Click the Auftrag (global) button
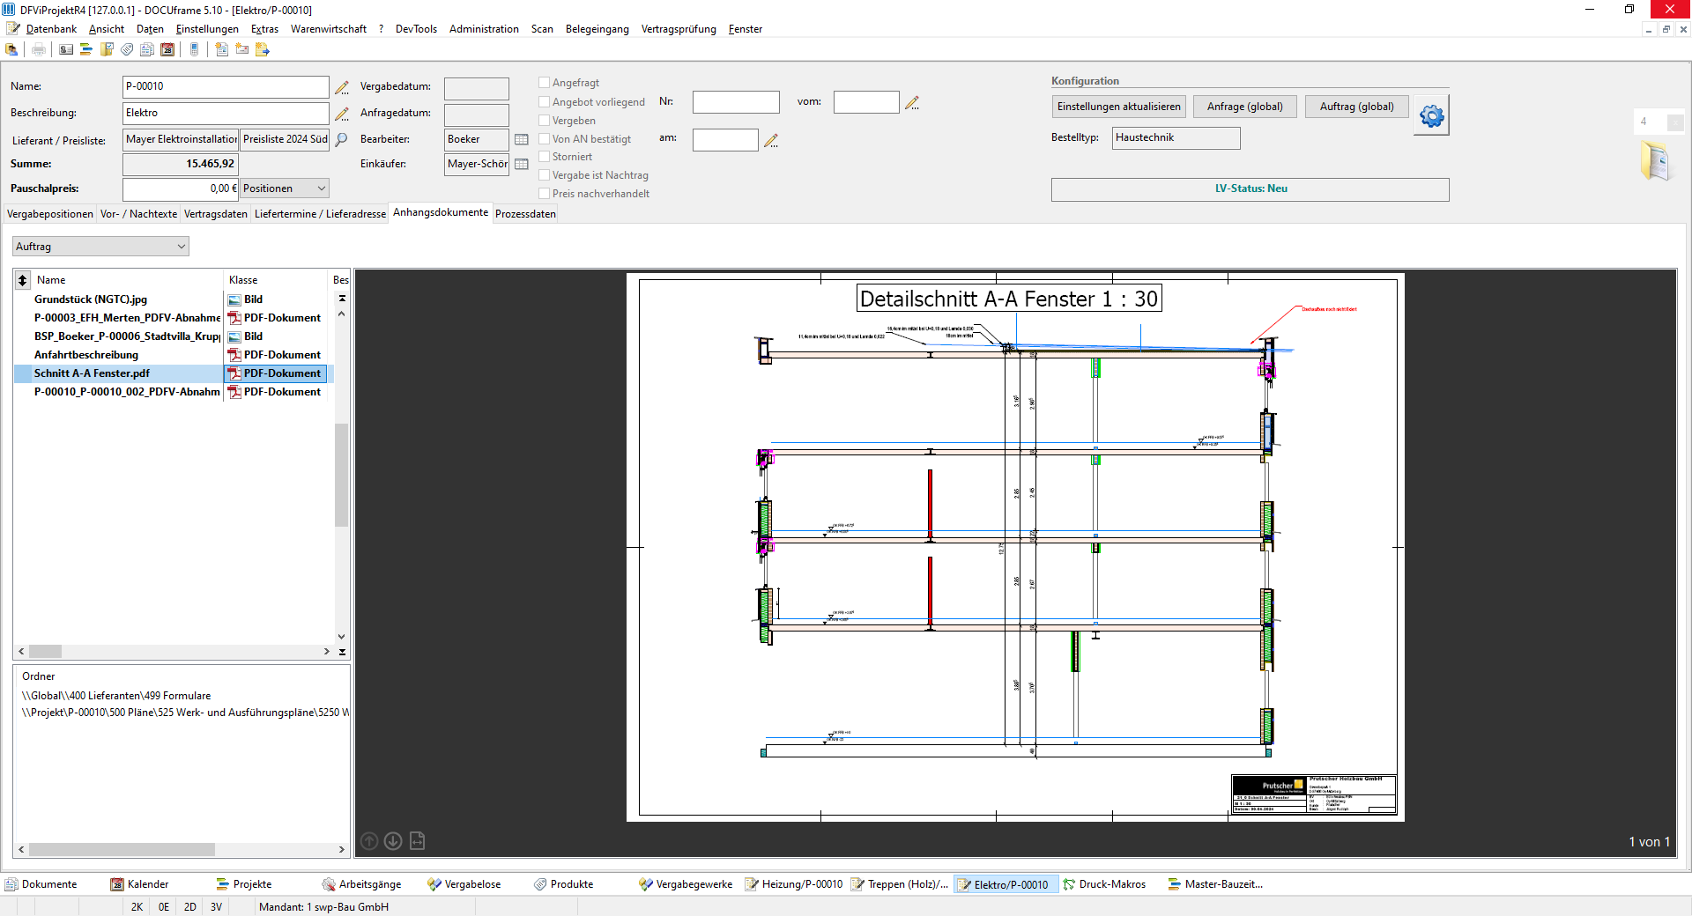Viewport: 1692px width, 916px height. (1357, 107)
